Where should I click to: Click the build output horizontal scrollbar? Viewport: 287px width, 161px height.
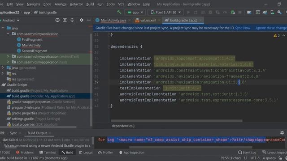(191, 147)
